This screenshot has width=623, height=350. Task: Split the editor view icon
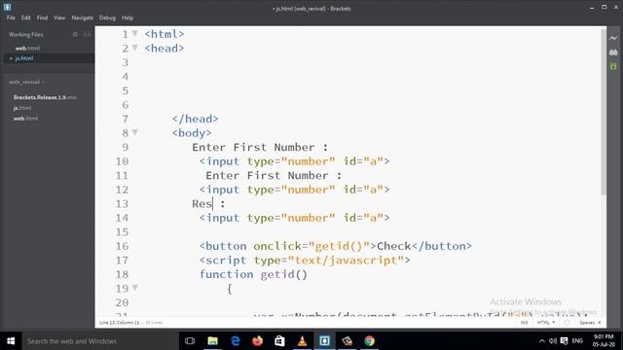pos(87,35)
